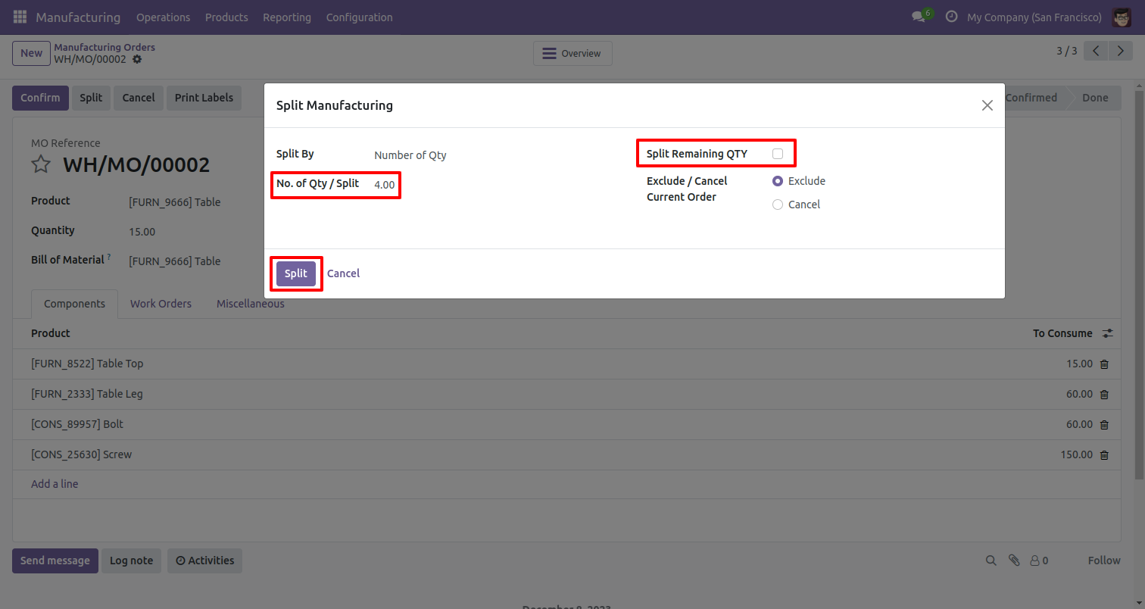Viewport: 1145px width, 609px height.
Task: Open the Products menu
Action: (x=226, y=17)
